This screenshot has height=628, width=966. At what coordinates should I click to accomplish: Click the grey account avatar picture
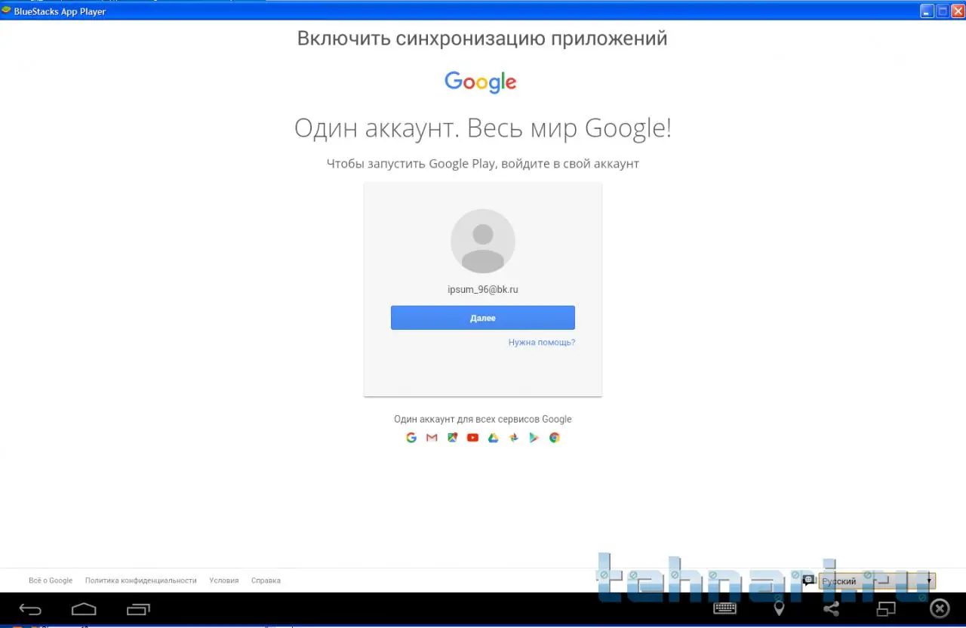483,242
